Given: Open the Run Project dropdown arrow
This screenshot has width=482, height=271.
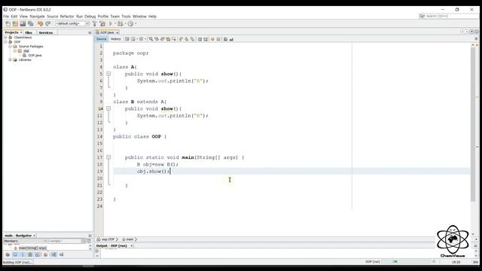Looking at the screenshot, I should click(115, 23).
